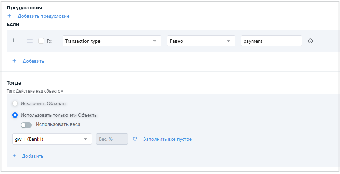This screenshot has height=174, width=340.
Task: Click Добавить link in the Тогда section
Action: pos(33,156)
